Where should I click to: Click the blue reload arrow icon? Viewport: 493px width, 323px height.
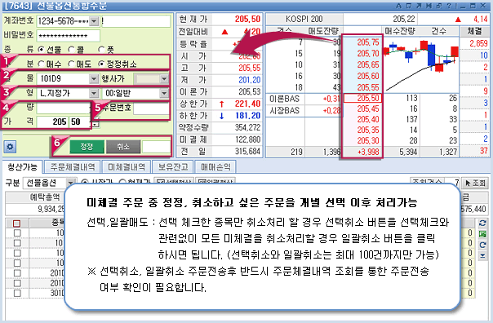[482, 245]
